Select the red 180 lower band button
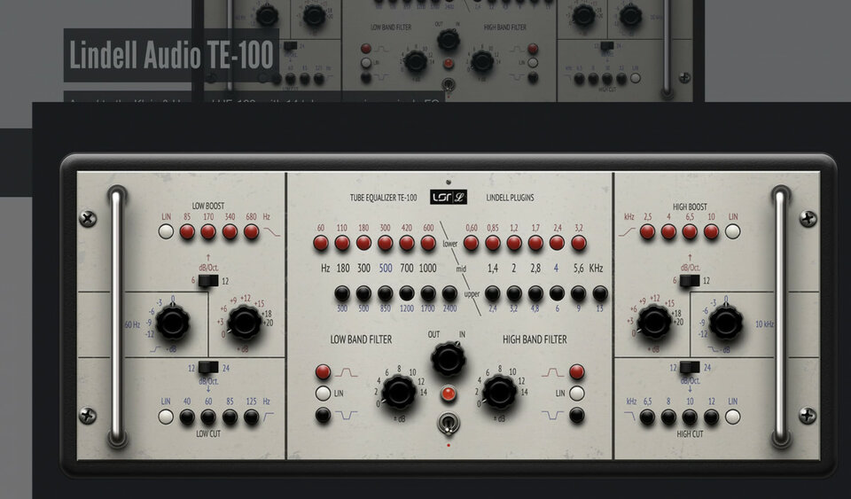 pyautogui.click(x=363, y=243)
